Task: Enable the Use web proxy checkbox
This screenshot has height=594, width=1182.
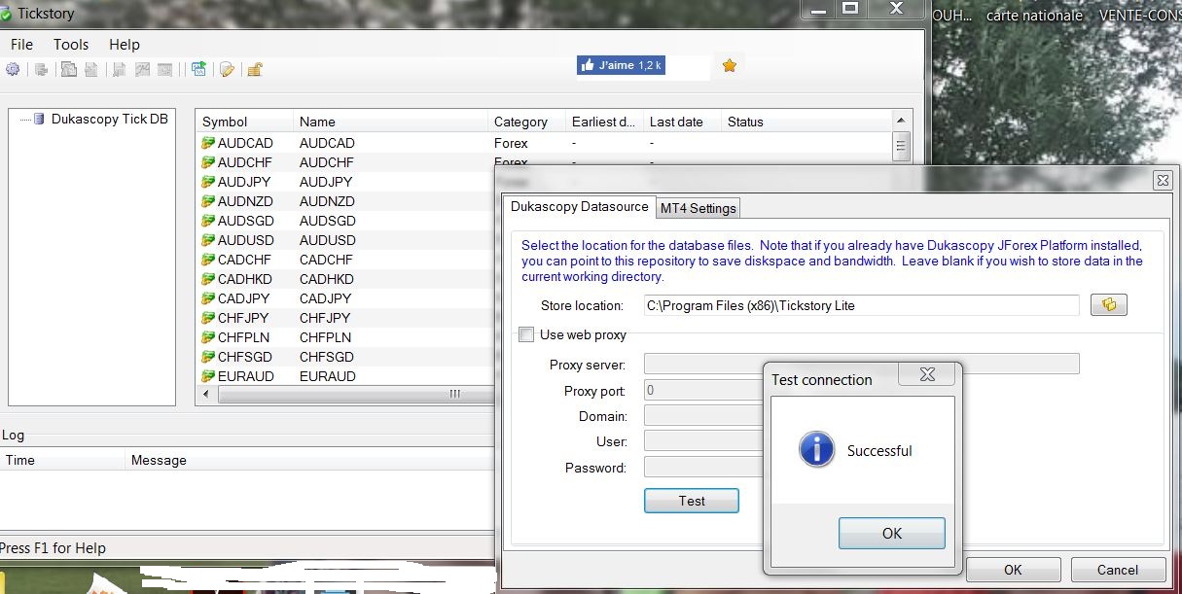Action: point(526,334)
